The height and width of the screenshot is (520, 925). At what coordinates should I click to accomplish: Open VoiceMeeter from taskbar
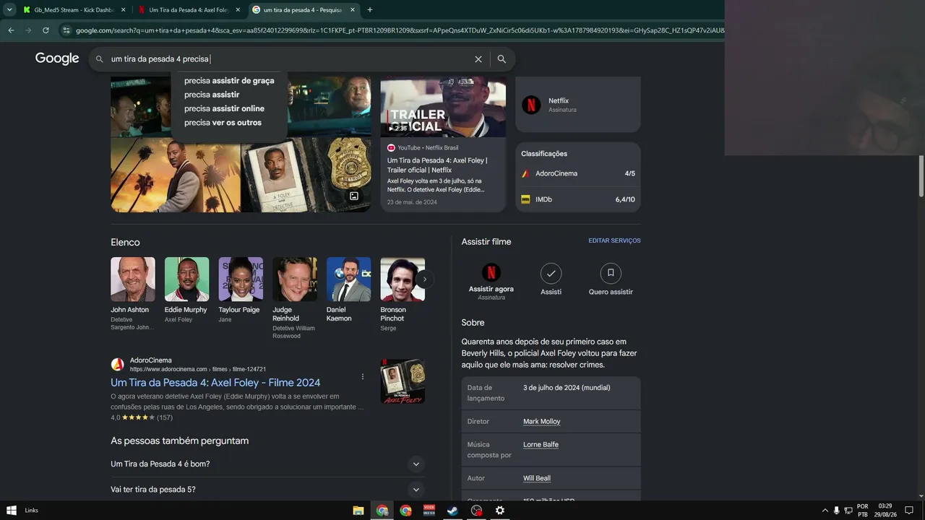coord(429,511)
